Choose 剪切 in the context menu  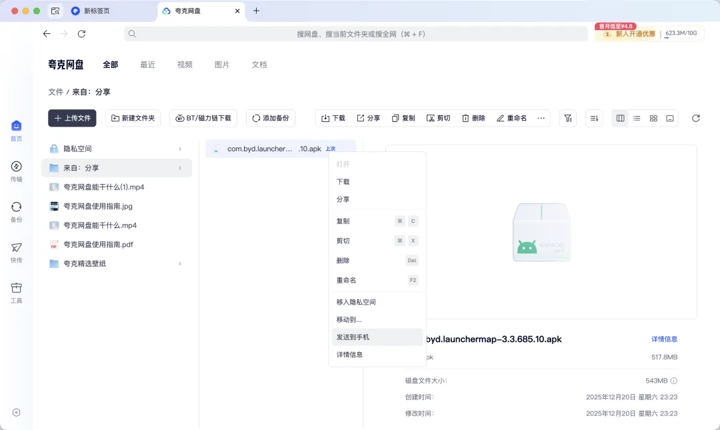(377, 241)
